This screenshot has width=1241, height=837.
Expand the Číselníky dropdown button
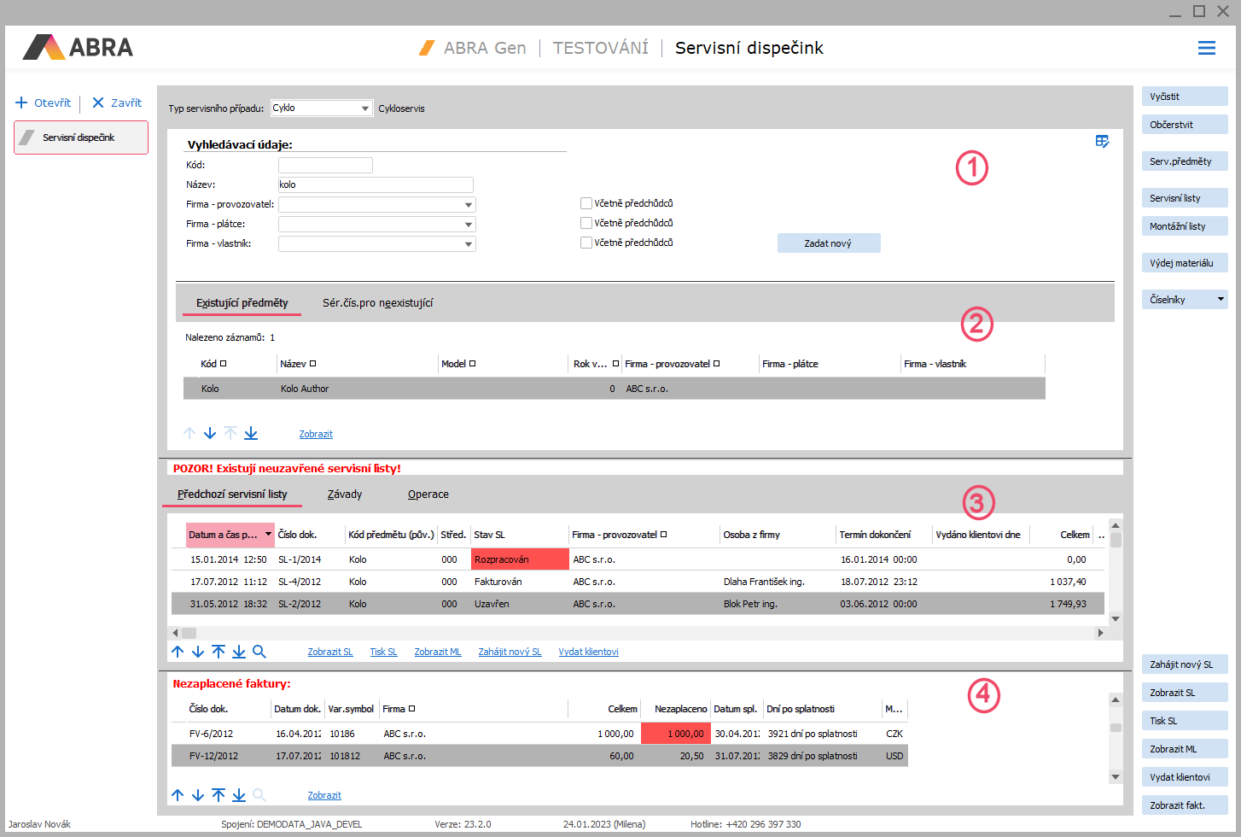click(x=1220, y=300)
